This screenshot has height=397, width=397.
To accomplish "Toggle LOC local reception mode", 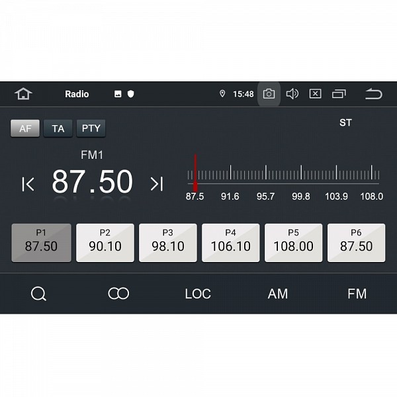I will pos(198,294).
